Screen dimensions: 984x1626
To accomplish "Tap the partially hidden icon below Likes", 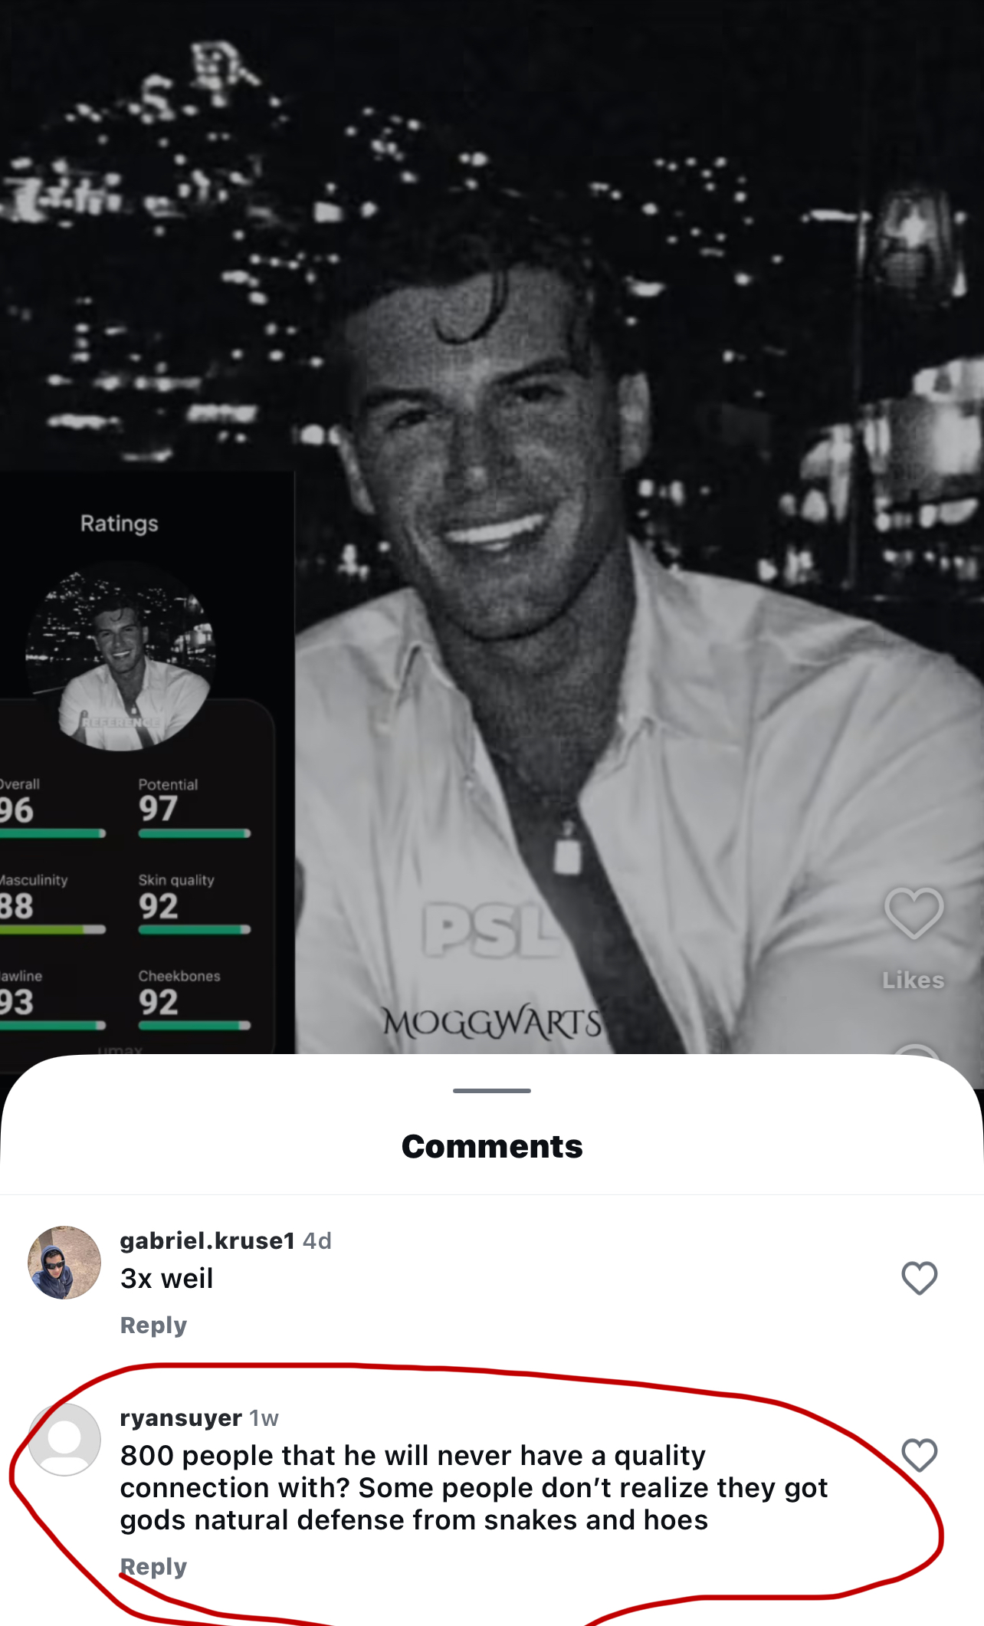I will pyautogui.click(x=915, y=1049).
